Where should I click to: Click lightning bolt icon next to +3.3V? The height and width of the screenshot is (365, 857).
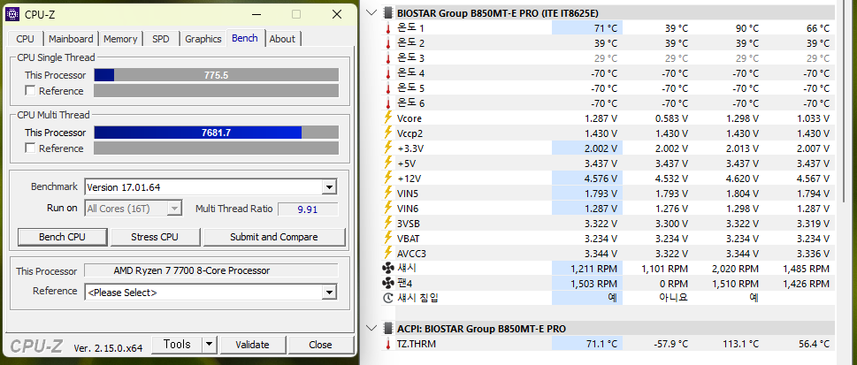point(388,148)
